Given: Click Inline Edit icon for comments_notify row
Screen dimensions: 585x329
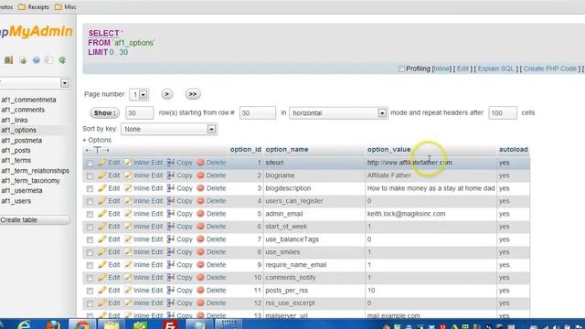Looking at the screenshot, I should (128, 278).
